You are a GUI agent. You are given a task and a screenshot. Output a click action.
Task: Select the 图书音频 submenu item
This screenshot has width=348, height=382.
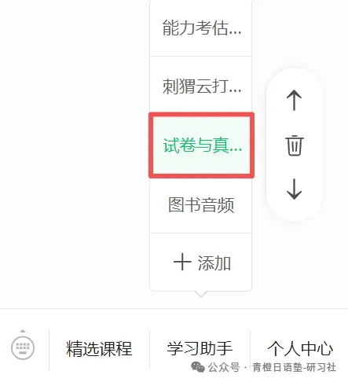click(201, 204)
